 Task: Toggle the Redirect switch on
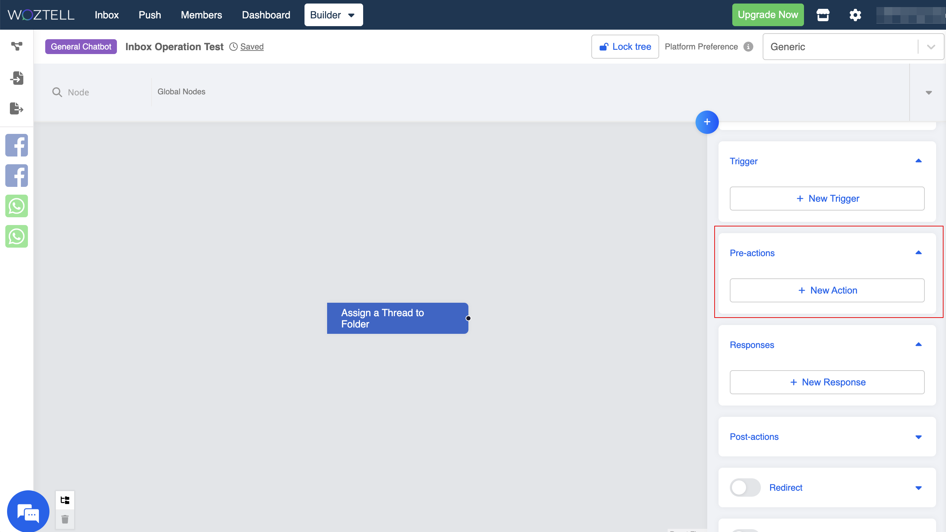(745, 487)
